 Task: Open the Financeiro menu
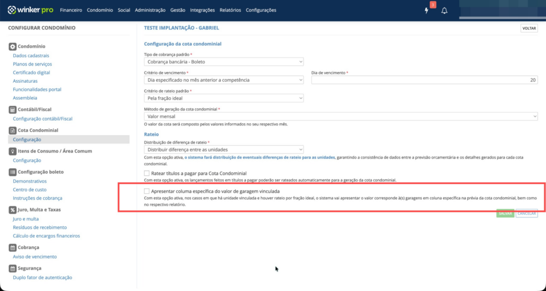coord(71,10)
